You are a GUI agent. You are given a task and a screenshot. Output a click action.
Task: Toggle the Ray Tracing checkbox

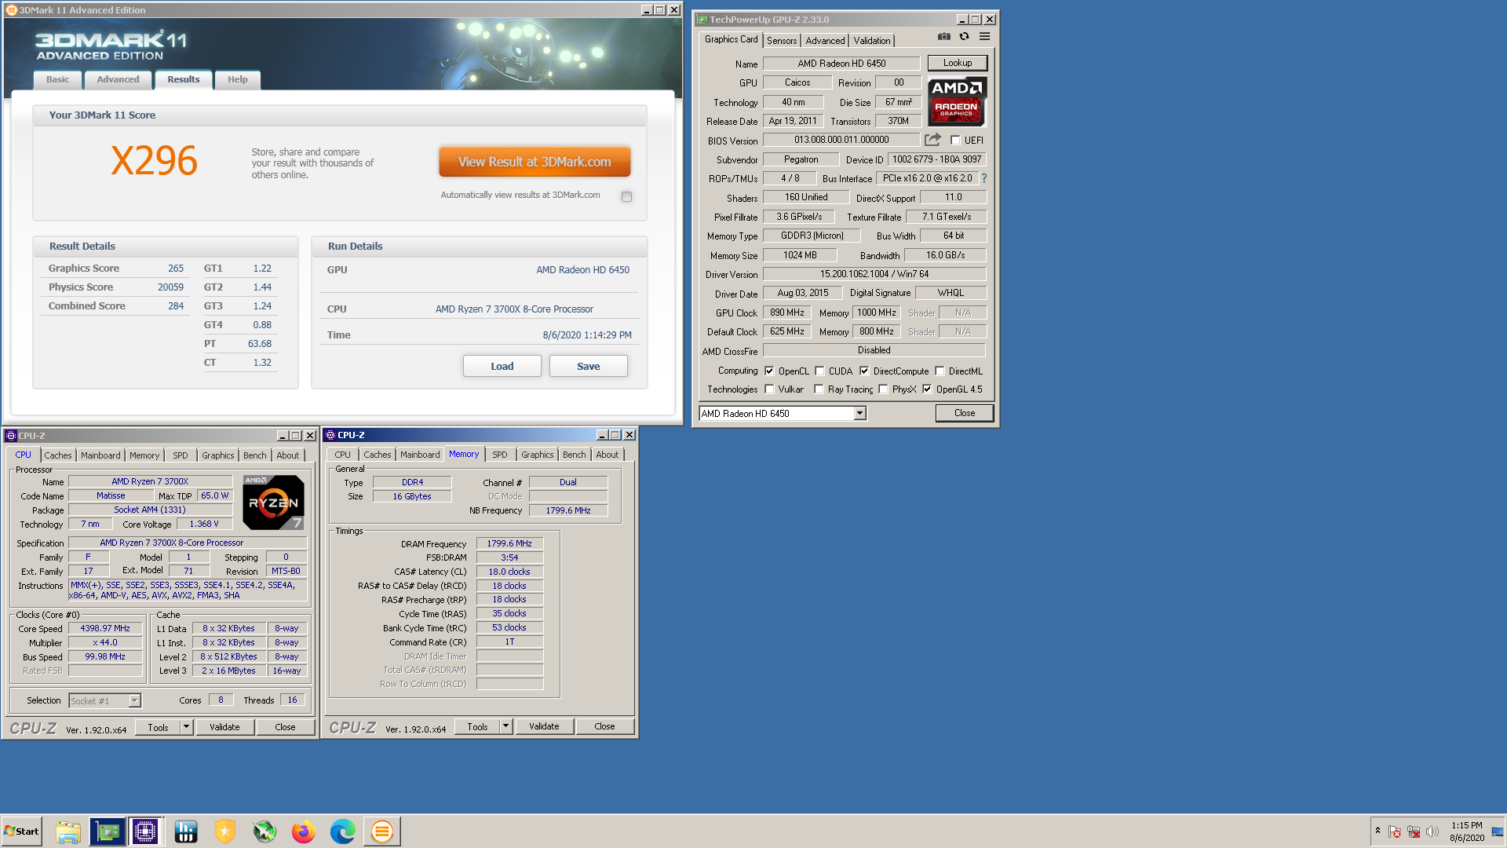click(x=819, y=389)
